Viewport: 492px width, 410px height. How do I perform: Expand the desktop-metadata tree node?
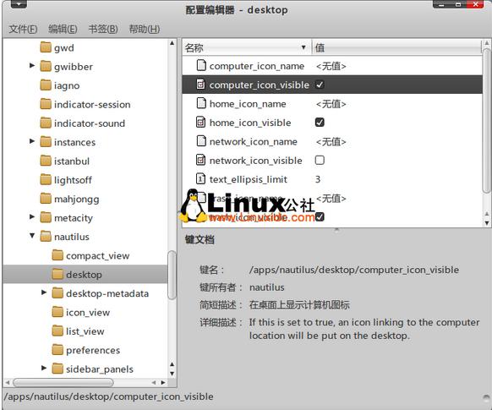[44, 292]
